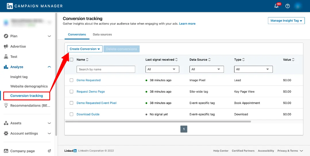Screen dimensions: 310x156
Task: Click the Recommendations lightbulb icon
Action: 6,105
